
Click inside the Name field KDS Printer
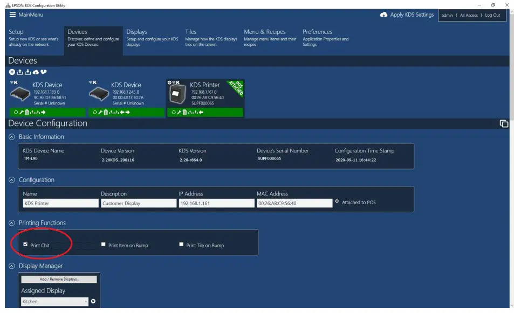click(60, 203)
